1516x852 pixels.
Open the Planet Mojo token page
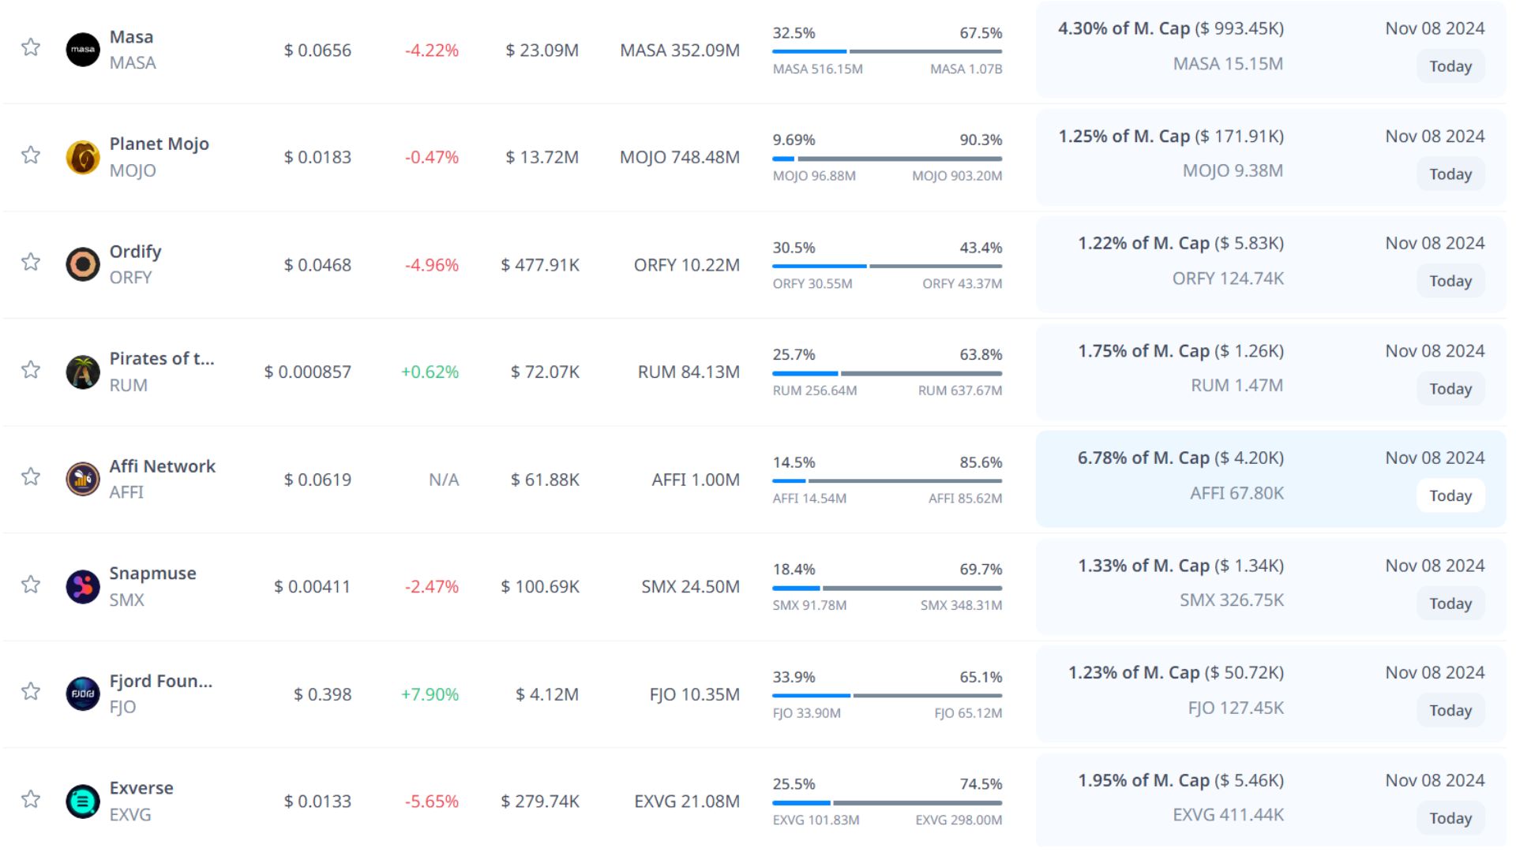pyautogui.click(x=159, y=144)
